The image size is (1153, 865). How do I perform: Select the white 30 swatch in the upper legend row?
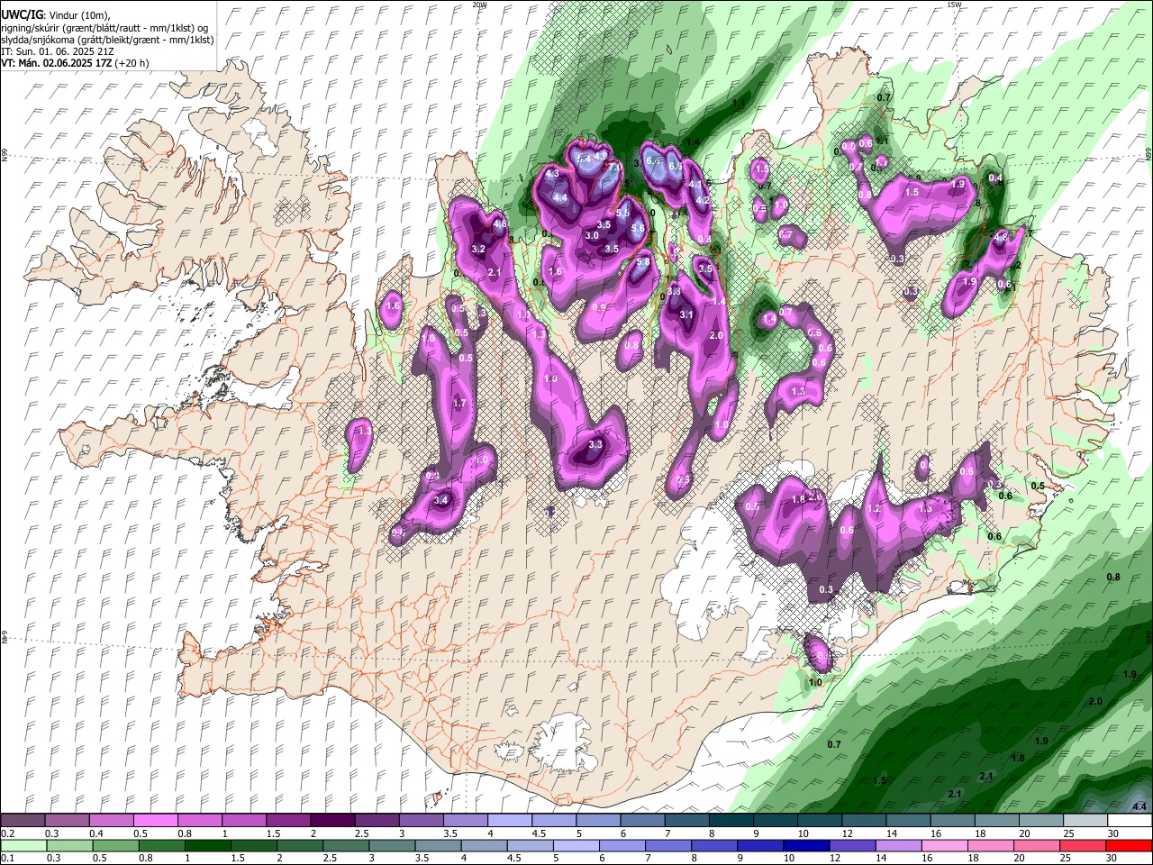pos(1128,821)
